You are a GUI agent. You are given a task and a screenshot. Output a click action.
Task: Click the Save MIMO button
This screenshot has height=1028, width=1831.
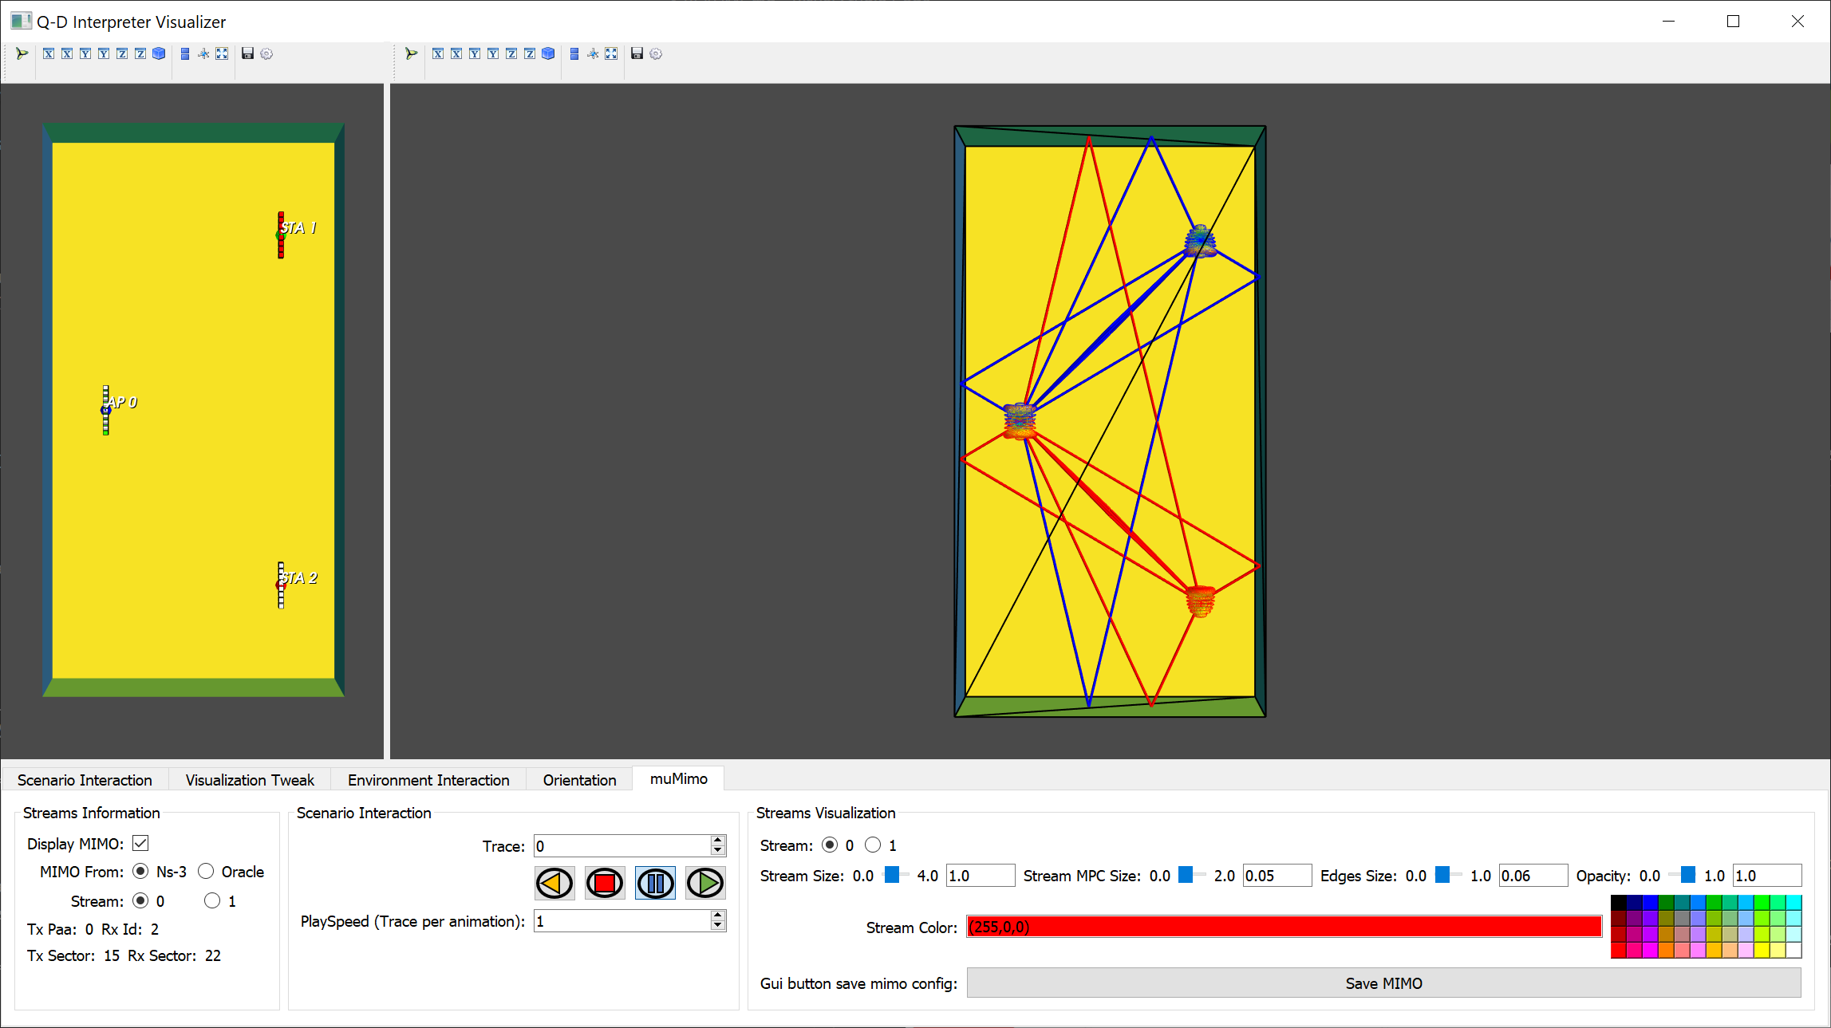1383,983
